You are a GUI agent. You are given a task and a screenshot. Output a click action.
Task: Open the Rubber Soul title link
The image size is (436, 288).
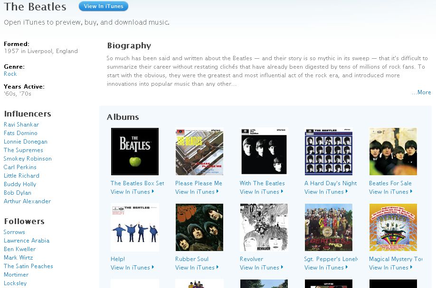pyautogui.click(x=192, y=259)
